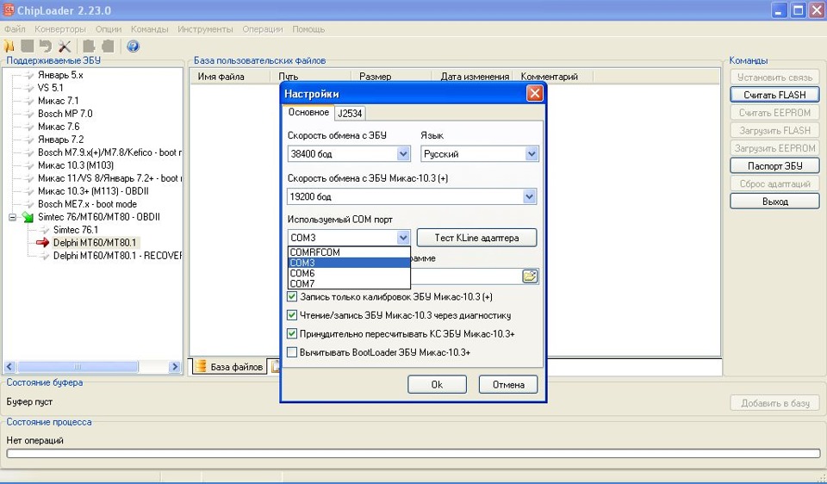Image resolution: width=827 pixels, height=484 pixels.
Task: Open the Команды menu
Action: [x=150, y=29]
